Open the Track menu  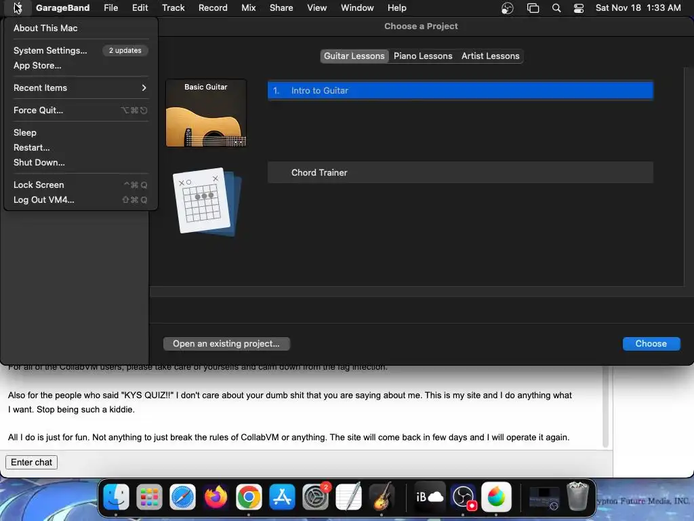(173, 8)
